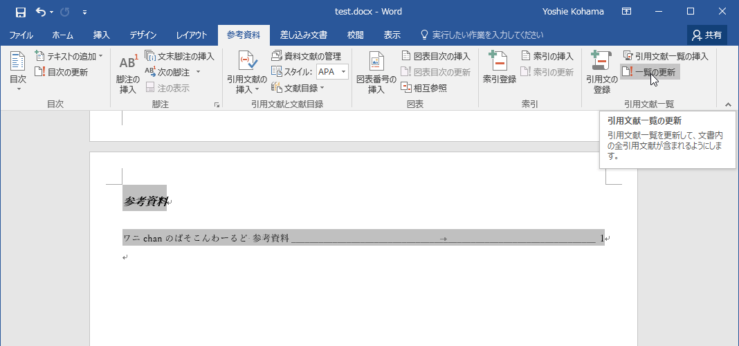
Task: Go to 次の脚注
Action: click(167, 72)
